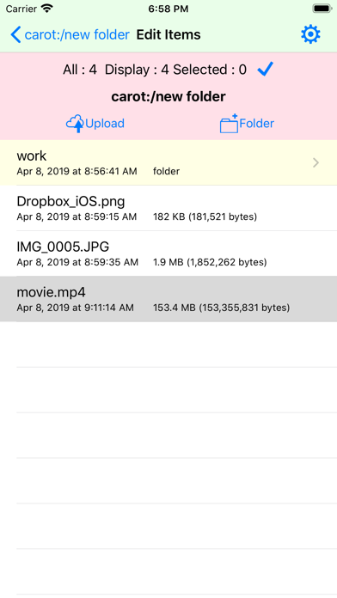Tap the cloud upload icon
The image size is (337, 598).
click(75, 124)
